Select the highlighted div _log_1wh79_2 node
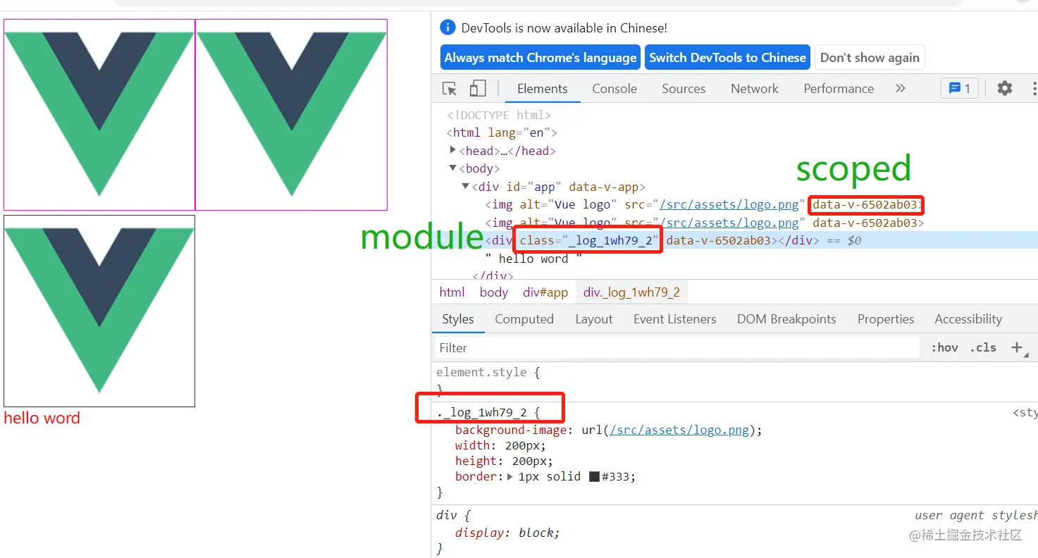The width and height of the screenshot is (1038, 558). tap(734, 240)
